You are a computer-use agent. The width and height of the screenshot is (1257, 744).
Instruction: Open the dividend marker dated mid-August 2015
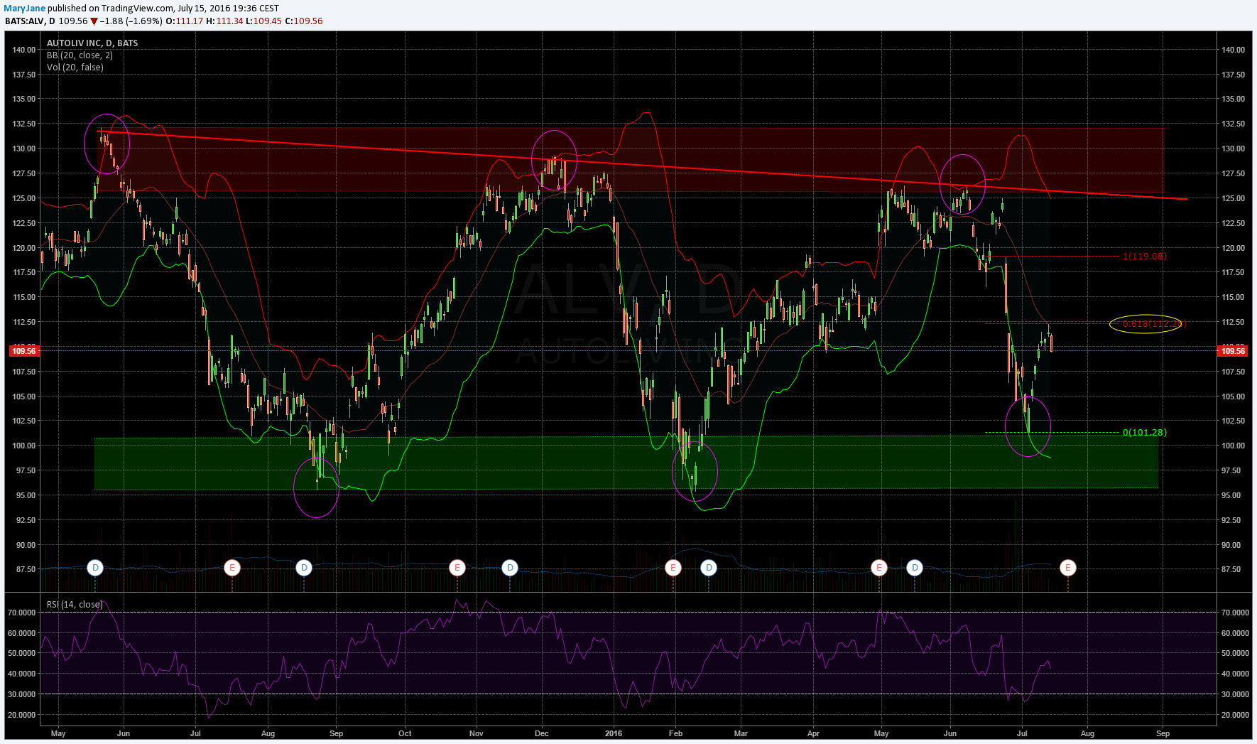click(304, 568)
